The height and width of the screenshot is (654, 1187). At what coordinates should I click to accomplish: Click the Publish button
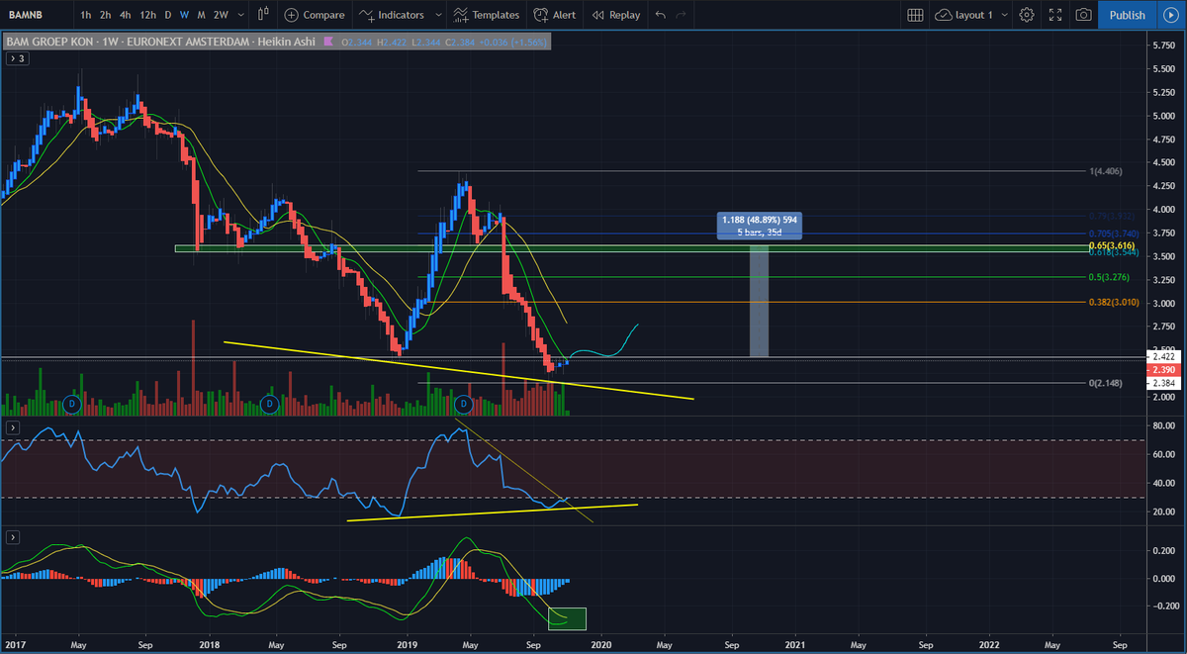pyautogui.click(x=1127, y=15)
